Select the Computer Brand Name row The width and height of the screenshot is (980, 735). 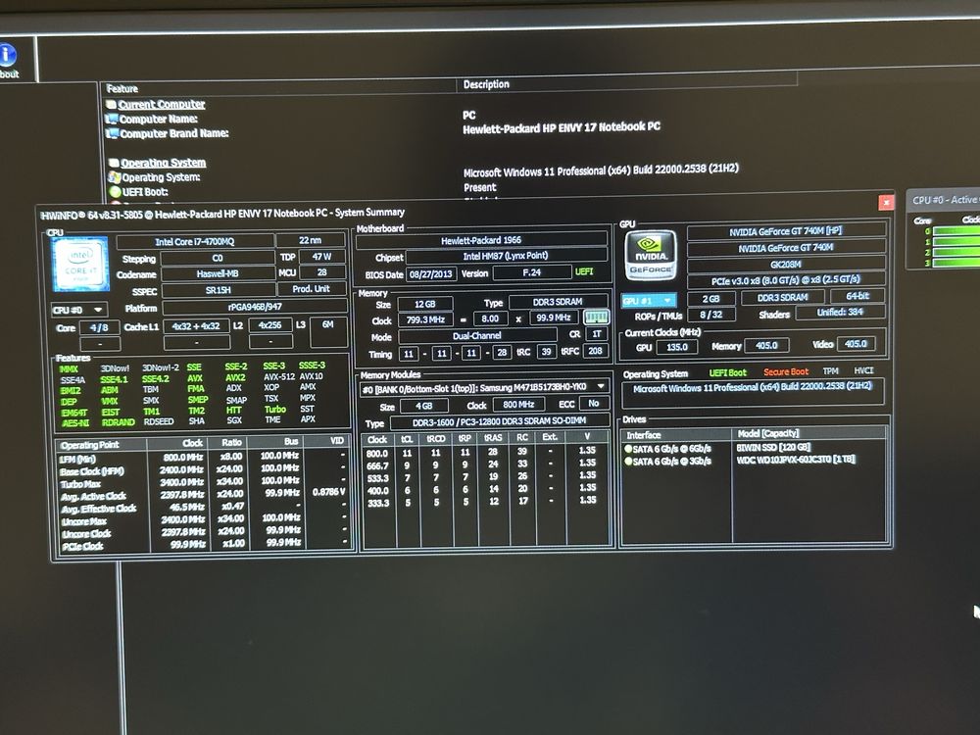[174, 133]
